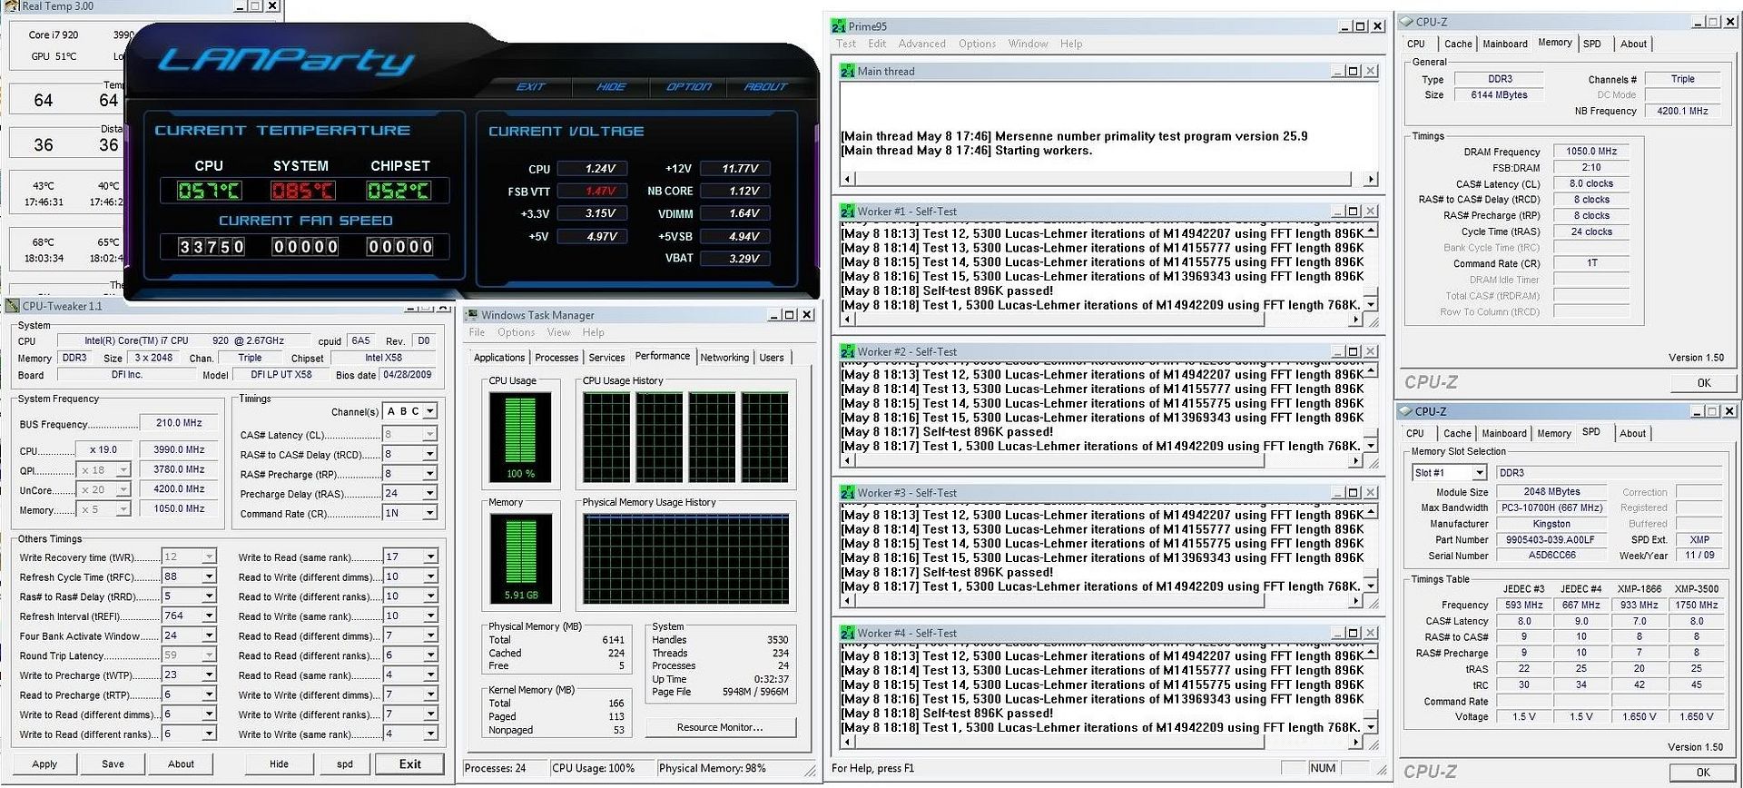Click the Main thread window icon
1743x788 pixels.
click(x=847, y=71)
